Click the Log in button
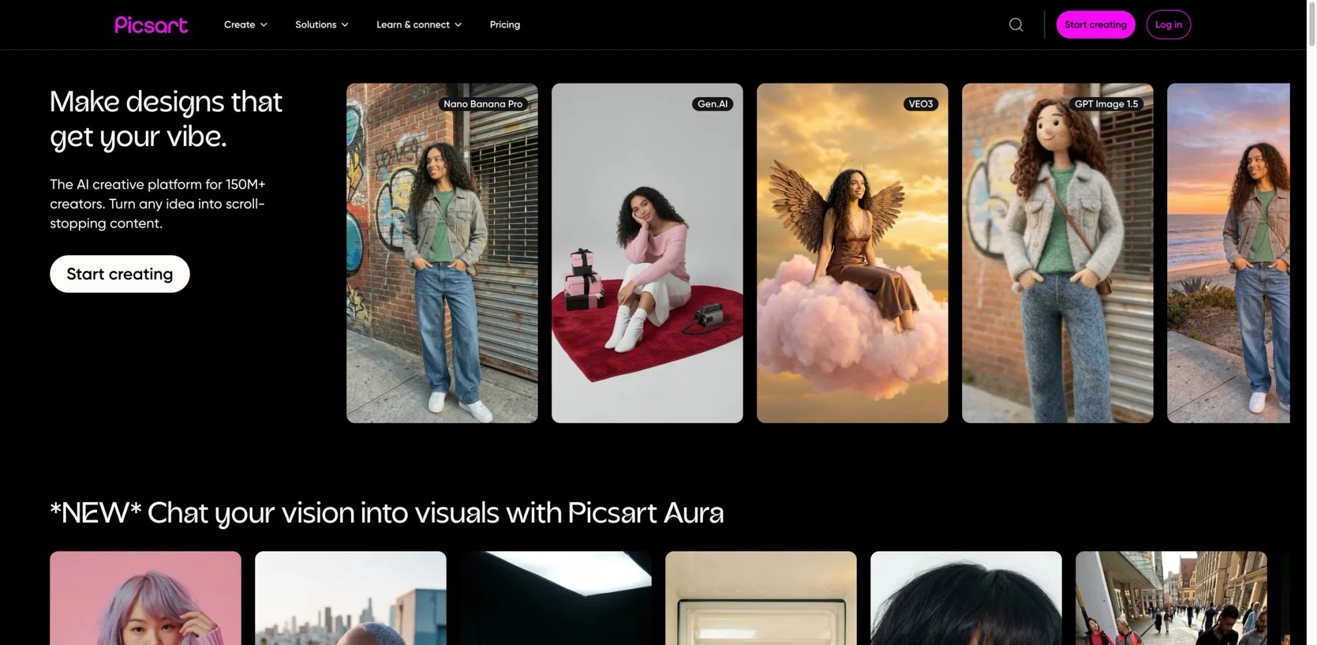Image resolution: width=1317 pixels, height=645 pixels. point(1168,24)
